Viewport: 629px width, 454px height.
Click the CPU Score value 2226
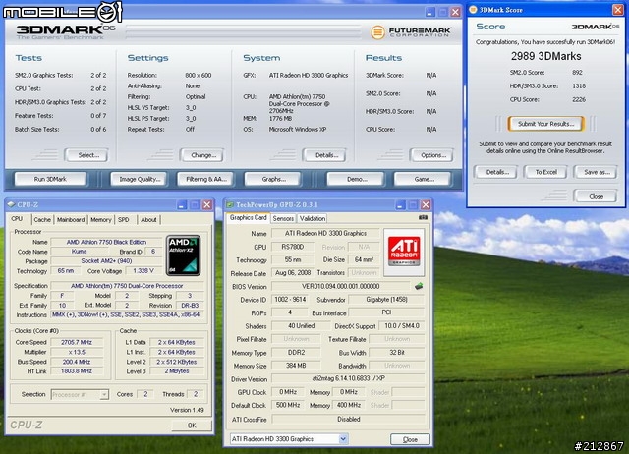(579, 99)
